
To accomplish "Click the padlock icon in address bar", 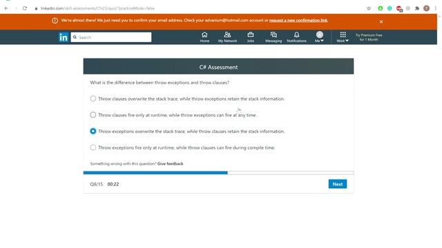I will coord(36,8).
